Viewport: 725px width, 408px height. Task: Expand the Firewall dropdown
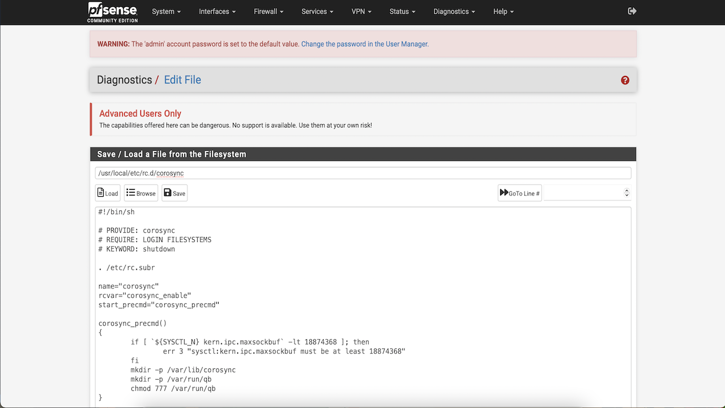point(268,11)
